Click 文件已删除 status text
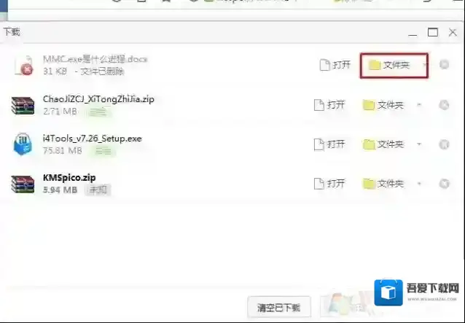This screenshot has width=465, height=323. click(x=102, y=71)
